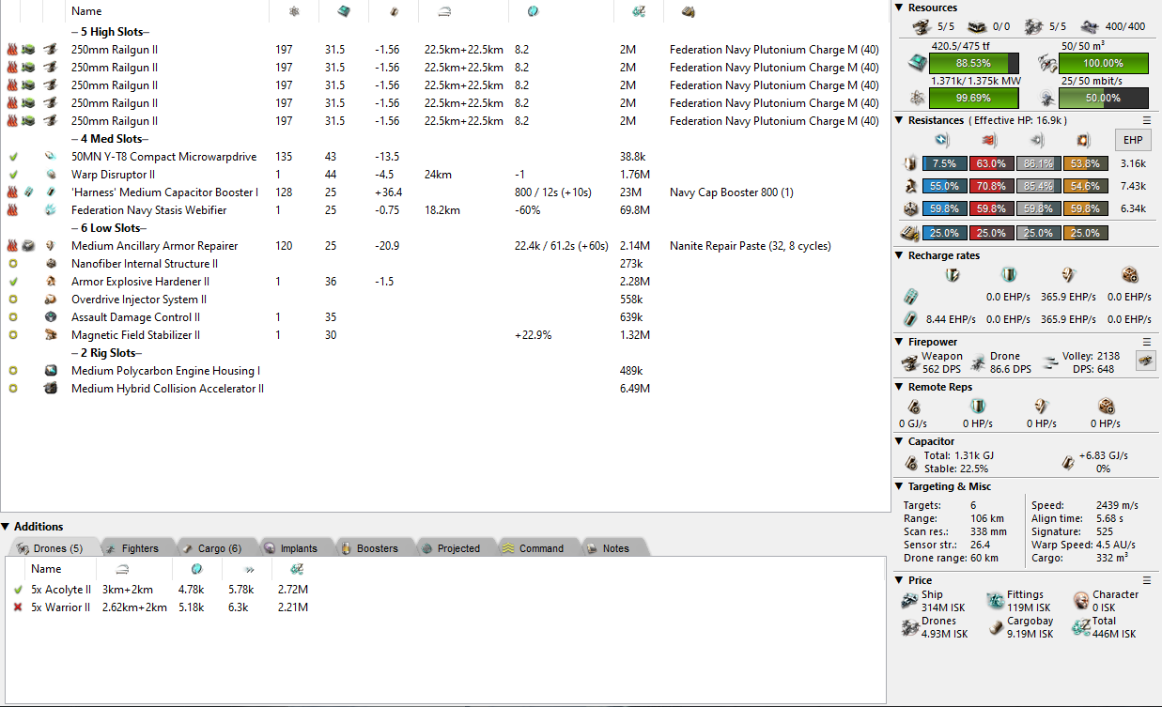Viewport: 1162px width, 707px height.
Task: Click the price column header icon
Action: click(x=639, y=11)
